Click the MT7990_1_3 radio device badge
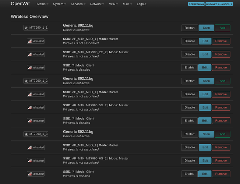This screenshot has height=184, width=240. [36, 134]
